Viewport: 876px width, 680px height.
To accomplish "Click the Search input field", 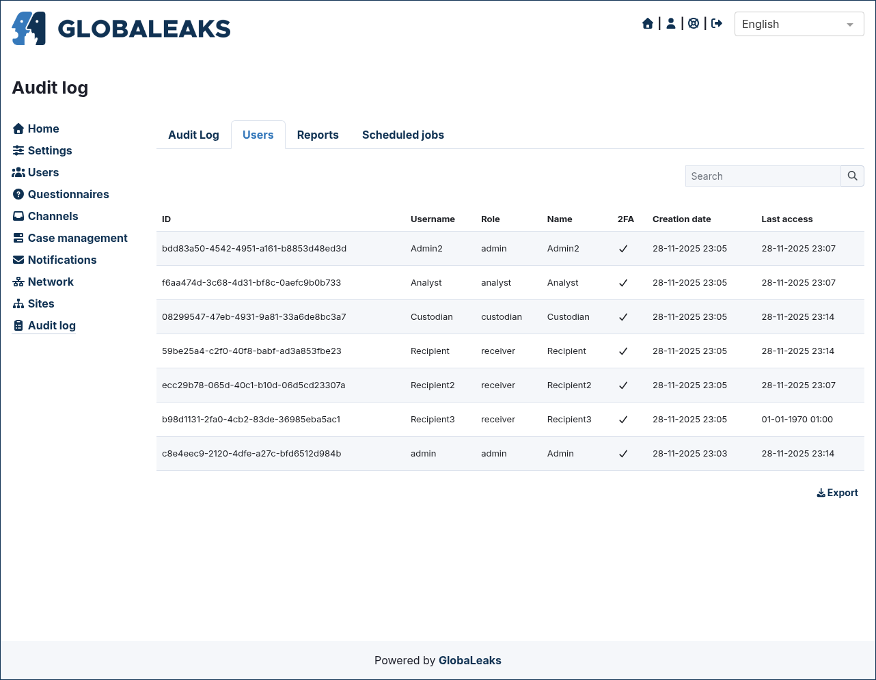I will click(763, 176).
